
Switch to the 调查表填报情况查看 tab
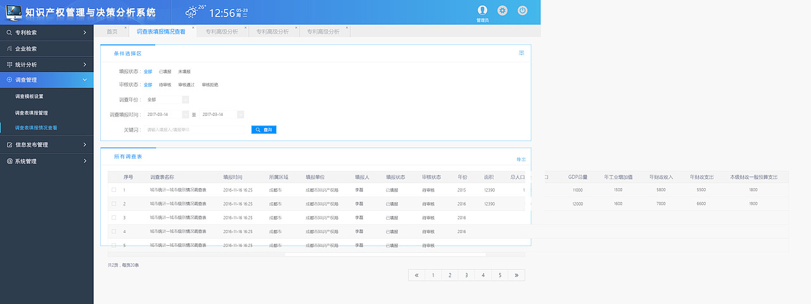point(161,31)
